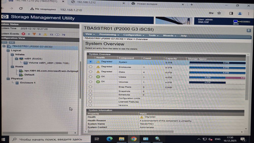Click the warning events yellow triangle icon
The width and height of the screenshot is (254, 143).
click(x=45, y=34)
